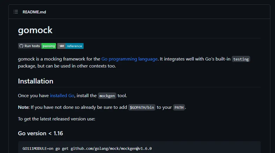Follow the Go programming language link
275x153 pixels.
129,59
